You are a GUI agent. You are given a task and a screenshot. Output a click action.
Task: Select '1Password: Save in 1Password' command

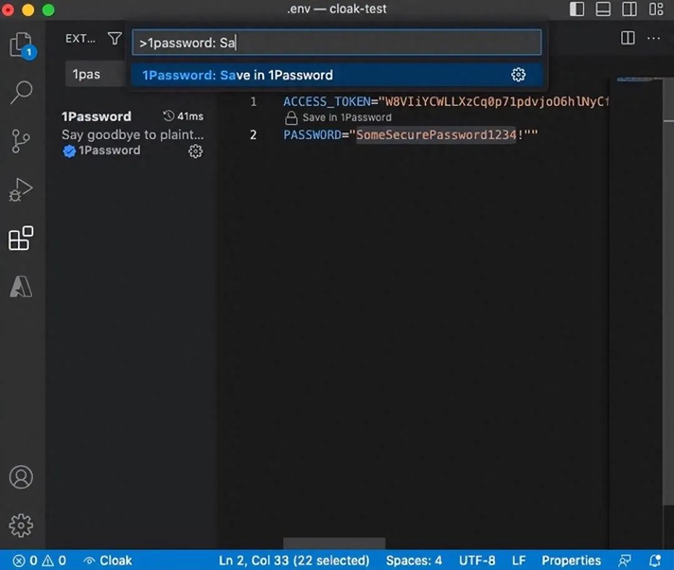336,75
